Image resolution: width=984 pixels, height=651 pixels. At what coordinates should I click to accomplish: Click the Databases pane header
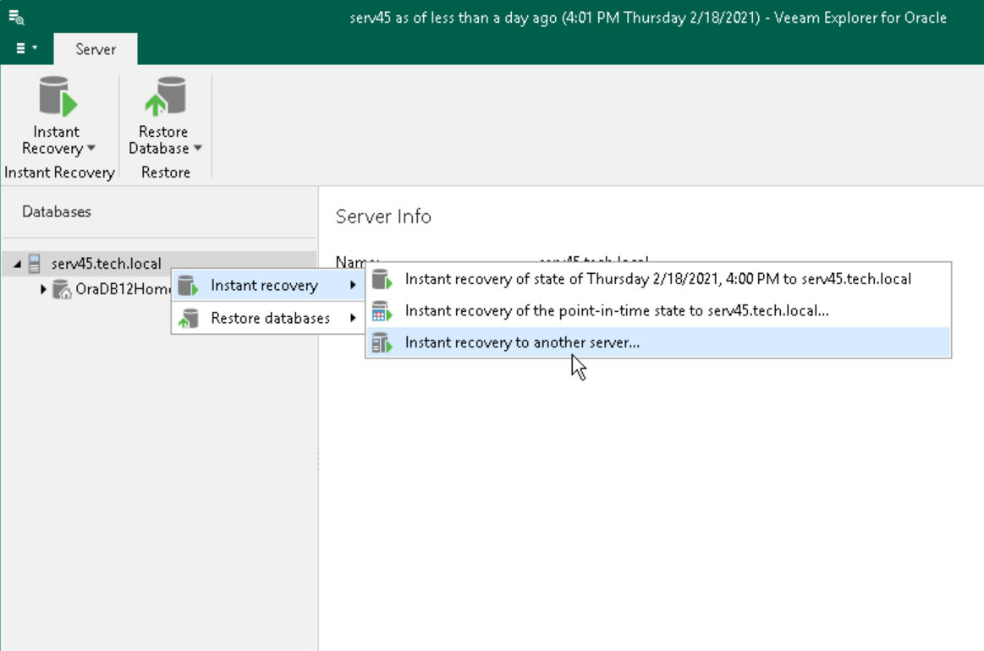[x=57, y=212]
